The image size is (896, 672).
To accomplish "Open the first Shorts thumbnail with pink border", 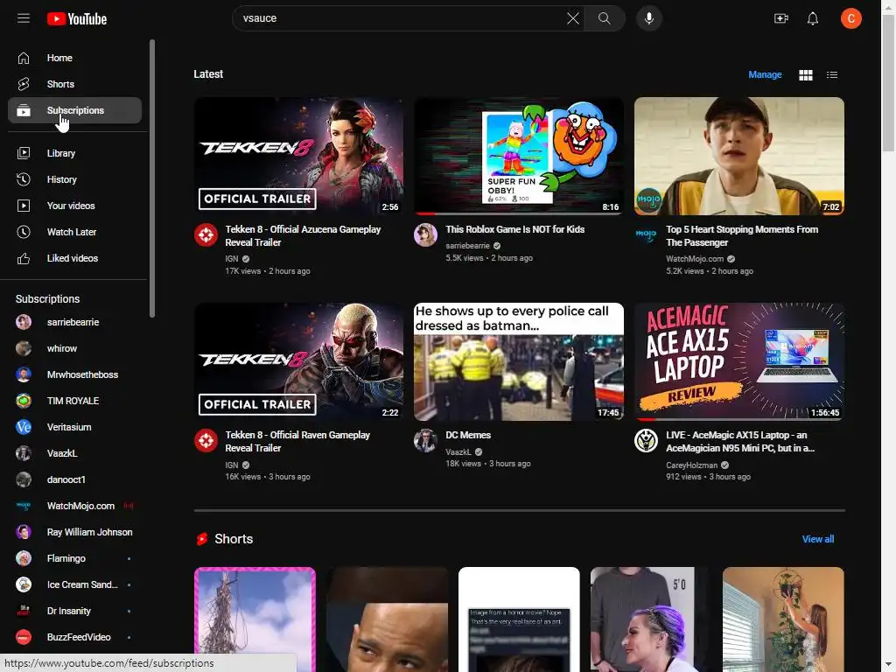I will click(255, 619).
